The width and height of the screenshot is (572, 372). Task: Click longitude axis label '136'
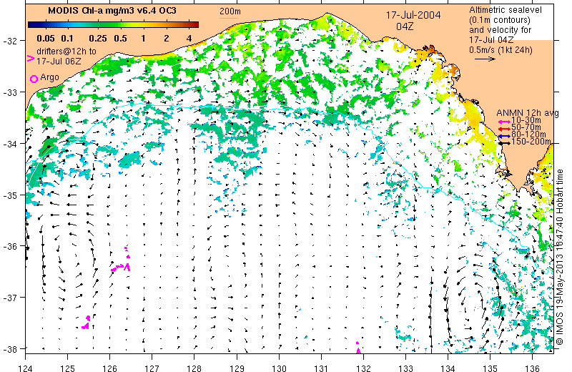click(533, 368)
